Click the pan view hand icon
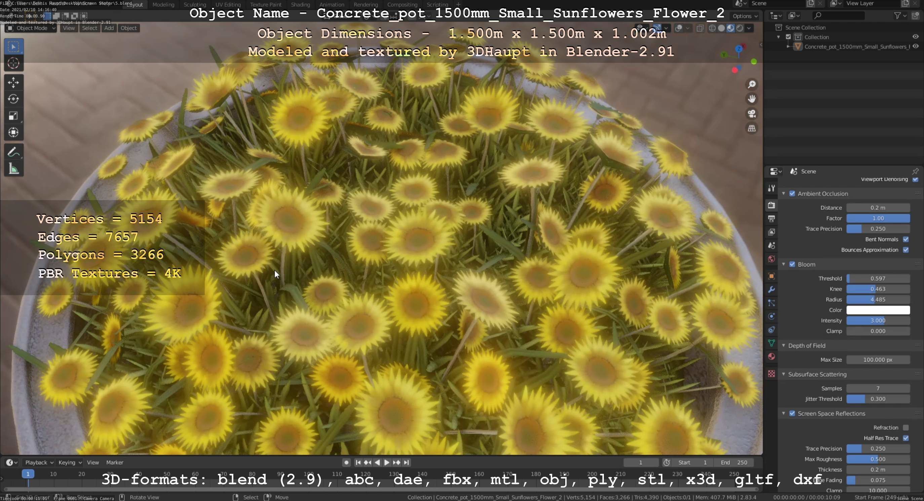The image size is (924, 501). point(752,99)
